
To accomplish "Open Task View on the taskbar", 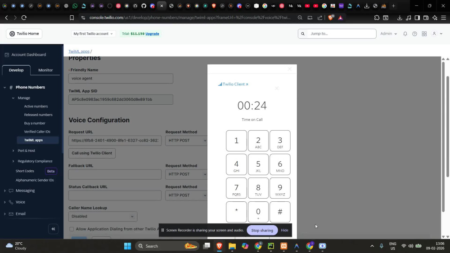I will (207, 246).
